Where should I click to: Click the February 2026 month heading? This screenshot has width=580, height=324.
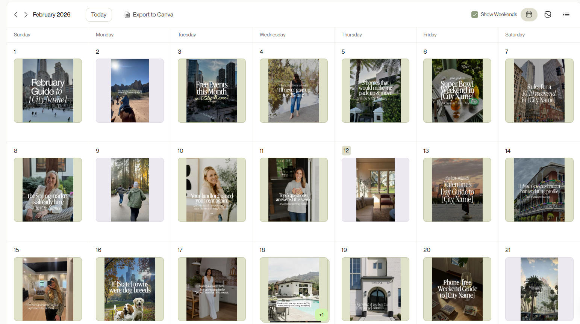[x=51, y=14]
